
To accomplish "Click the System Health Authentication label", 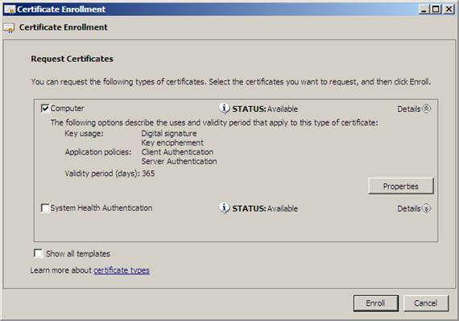I will 101,208.
